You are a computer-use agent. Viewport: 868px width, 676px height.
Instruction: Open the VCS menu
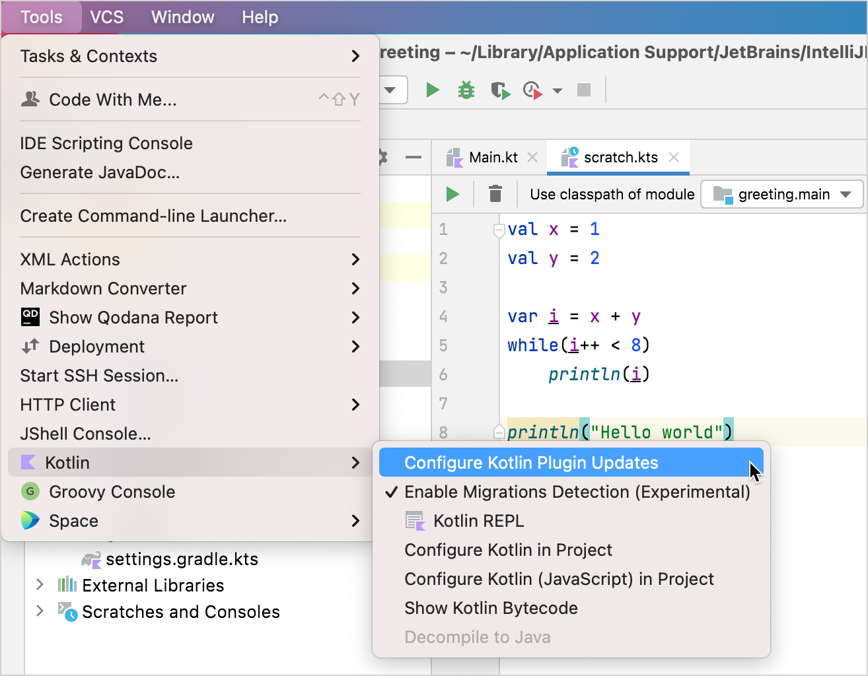click(x=106, y=17)
